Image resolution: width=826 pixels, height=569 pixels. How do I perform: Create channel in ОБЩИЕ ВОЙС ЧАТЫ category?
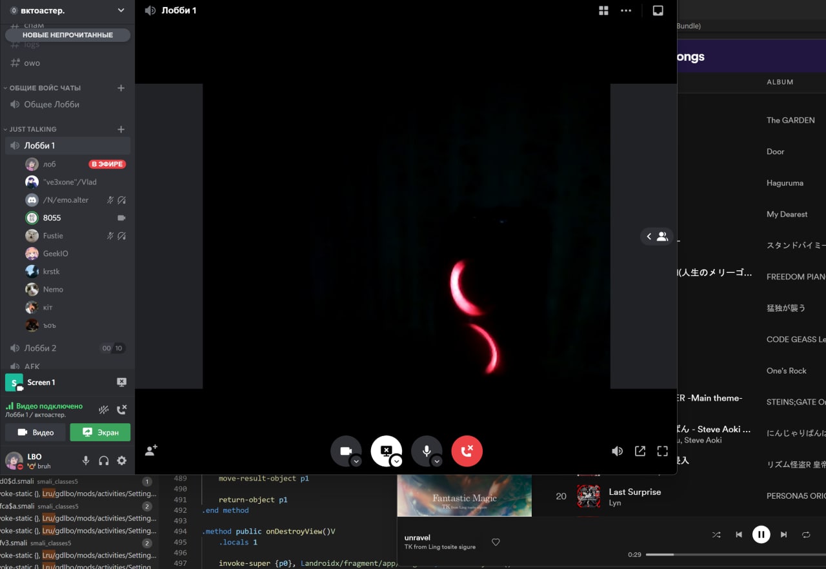(121, 88)
